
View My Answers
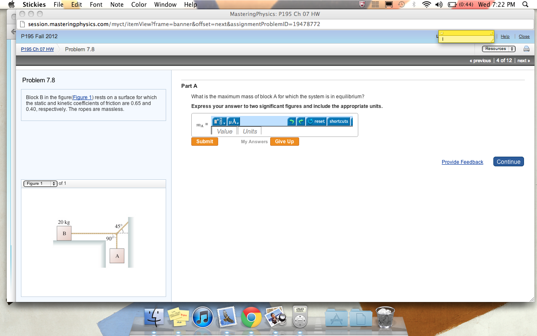click(x=254, y=142)
